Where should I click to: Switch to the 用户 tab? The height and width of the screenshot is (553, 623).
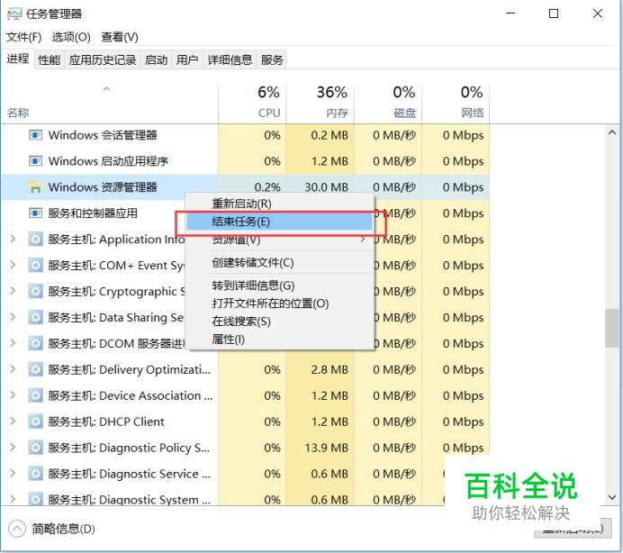(x=187, y=60)
